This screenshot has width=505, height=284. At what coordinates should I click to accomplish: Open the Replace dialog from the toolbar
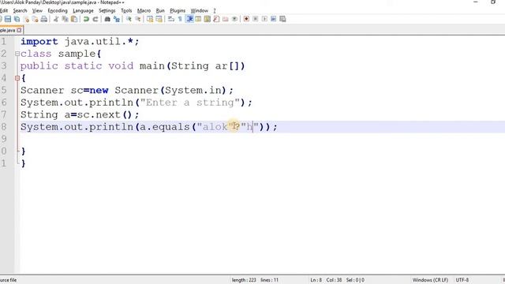click(117, 19)
